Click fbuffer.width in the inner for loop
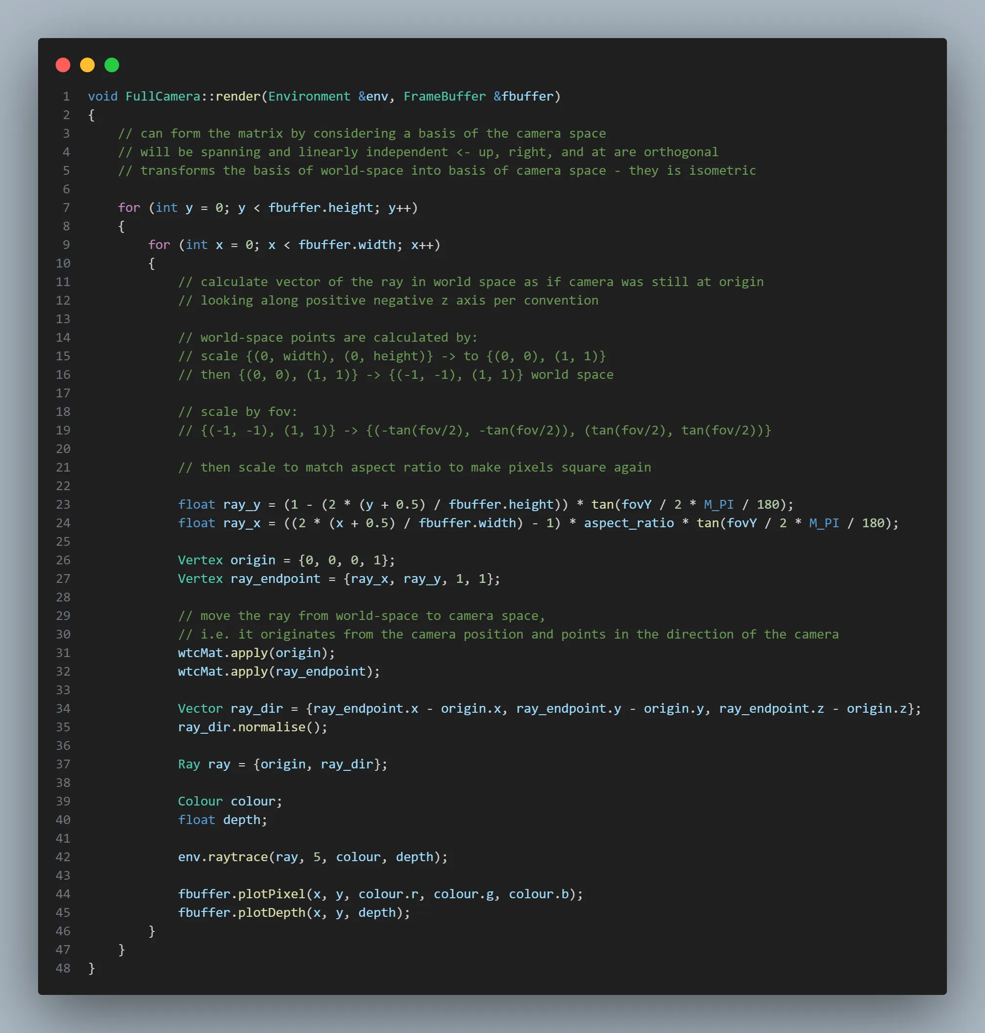This screenshot has height=1033, width=985. (x=347, y=245)
